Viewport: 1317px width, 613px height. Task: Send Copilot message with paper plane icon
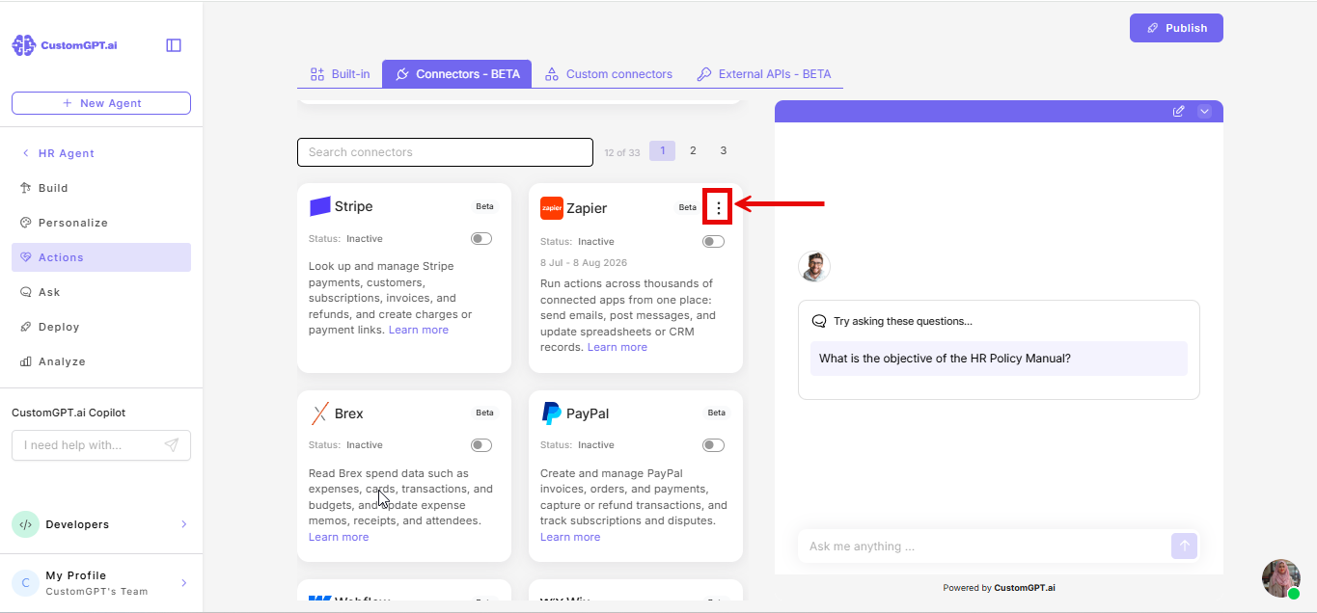[172, 445]
